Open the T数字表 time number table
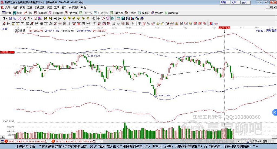277x149 pixels. 116,13
